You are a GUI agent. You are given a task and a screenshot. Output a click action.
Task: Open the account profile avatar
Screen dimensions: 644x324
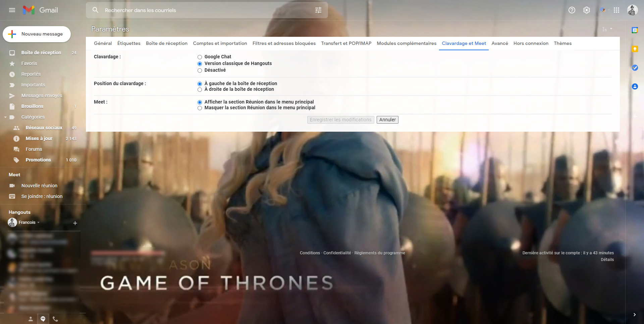click(x=633, y=10)
